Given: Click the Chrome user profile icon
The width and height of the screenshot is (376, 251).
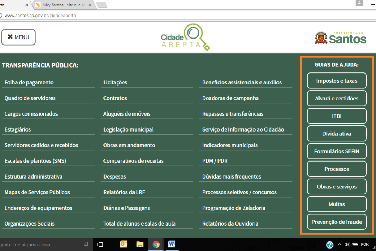Looking at the screenshot, I should point(359,3).
